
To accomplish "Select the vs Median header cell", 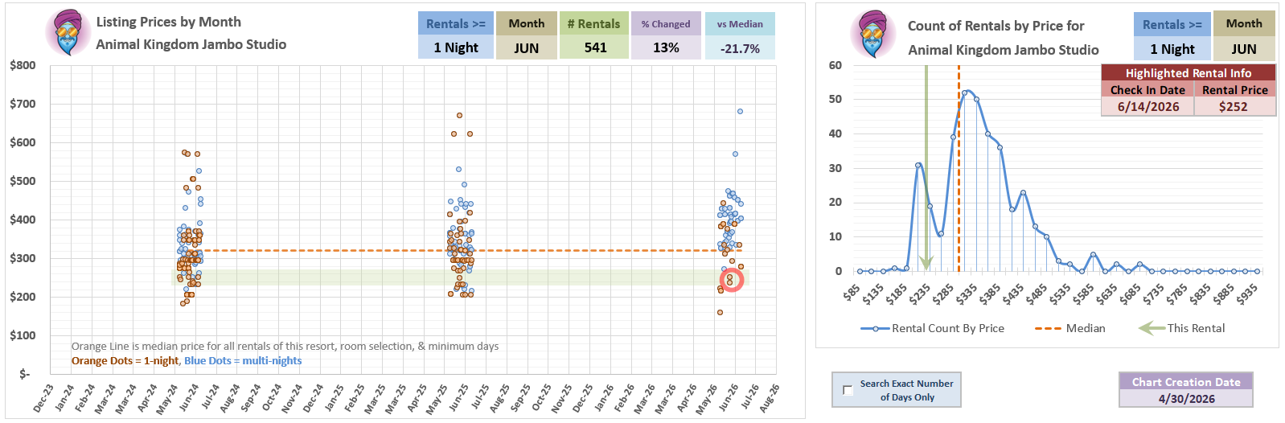I will (740, 24).
